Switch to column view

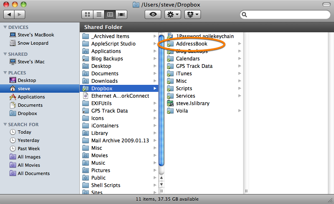coord(110,14)
